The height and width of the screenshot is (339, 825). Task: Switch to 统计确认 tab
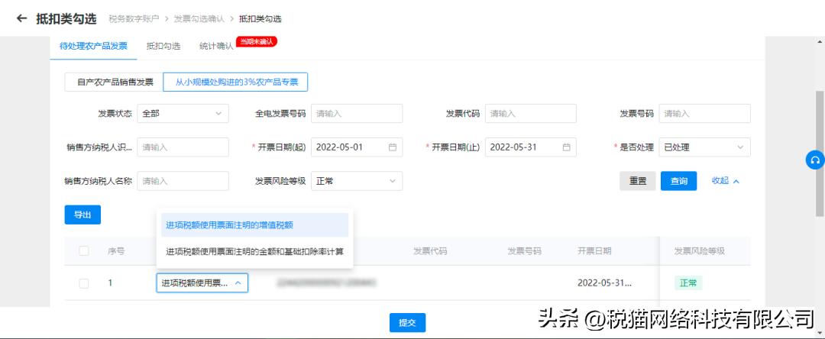[x=216, y=46]
